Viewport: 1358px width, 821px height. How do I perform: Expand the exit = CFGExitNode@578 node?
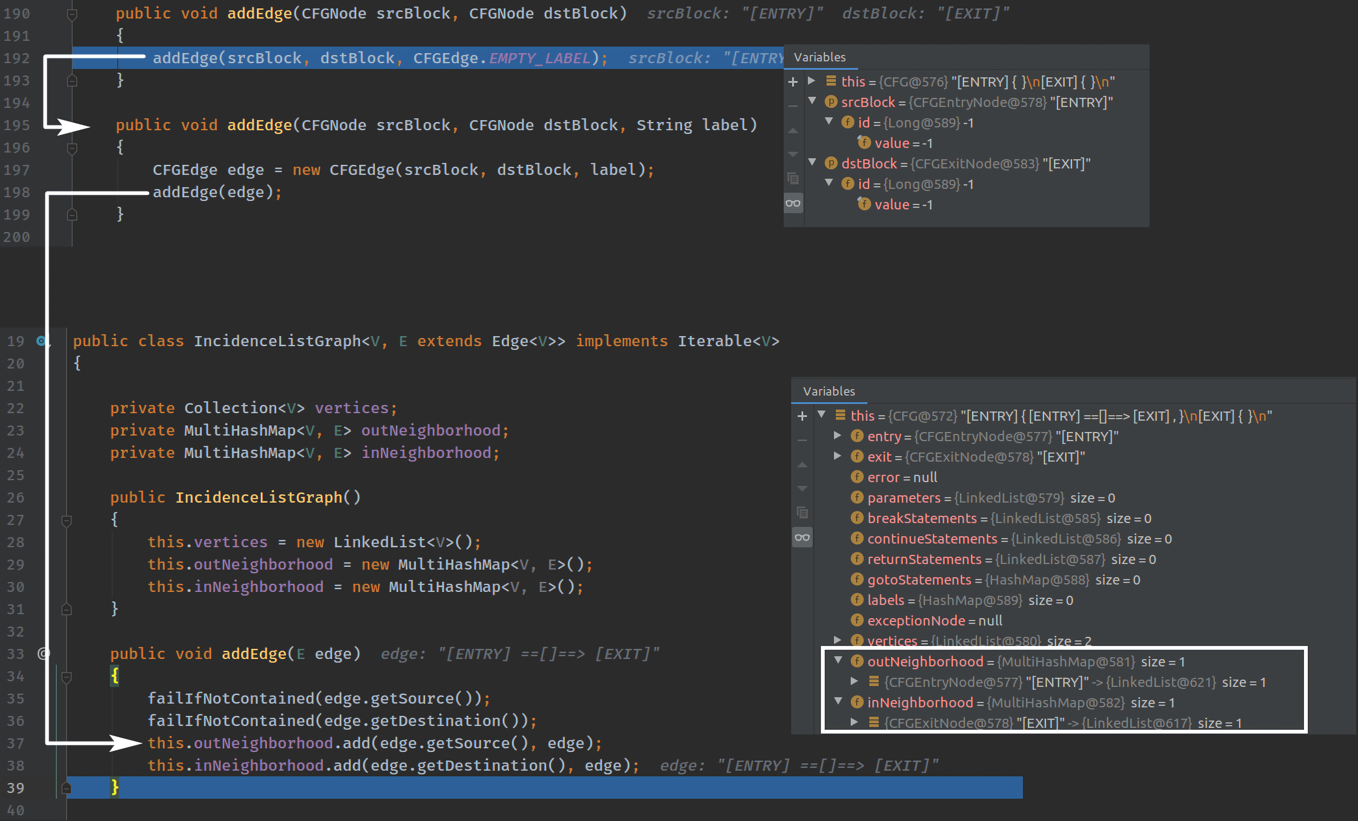click(838, 456)
